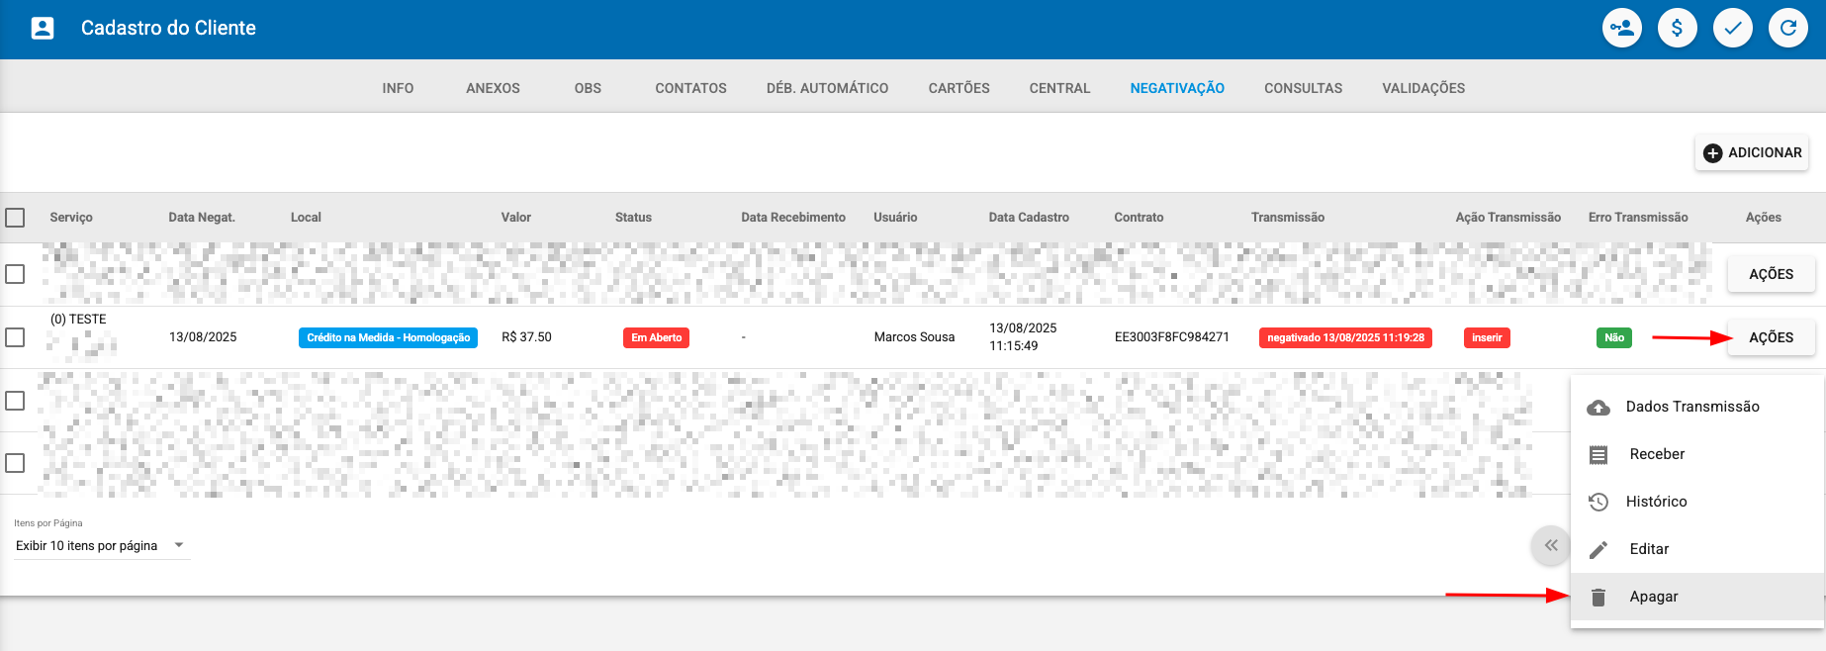
Task: Click the client card icon beside Cadastro do Cliente
Action: click(43, 28)
